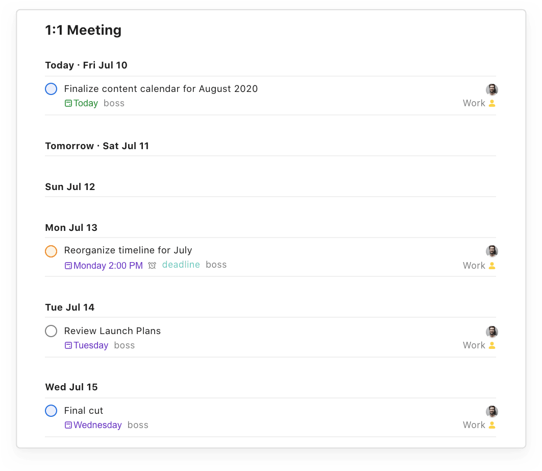Screen dimensions: 542x471
Task: Complete the "Review Launch Plans" task circle
Action: tap(51, 331)
